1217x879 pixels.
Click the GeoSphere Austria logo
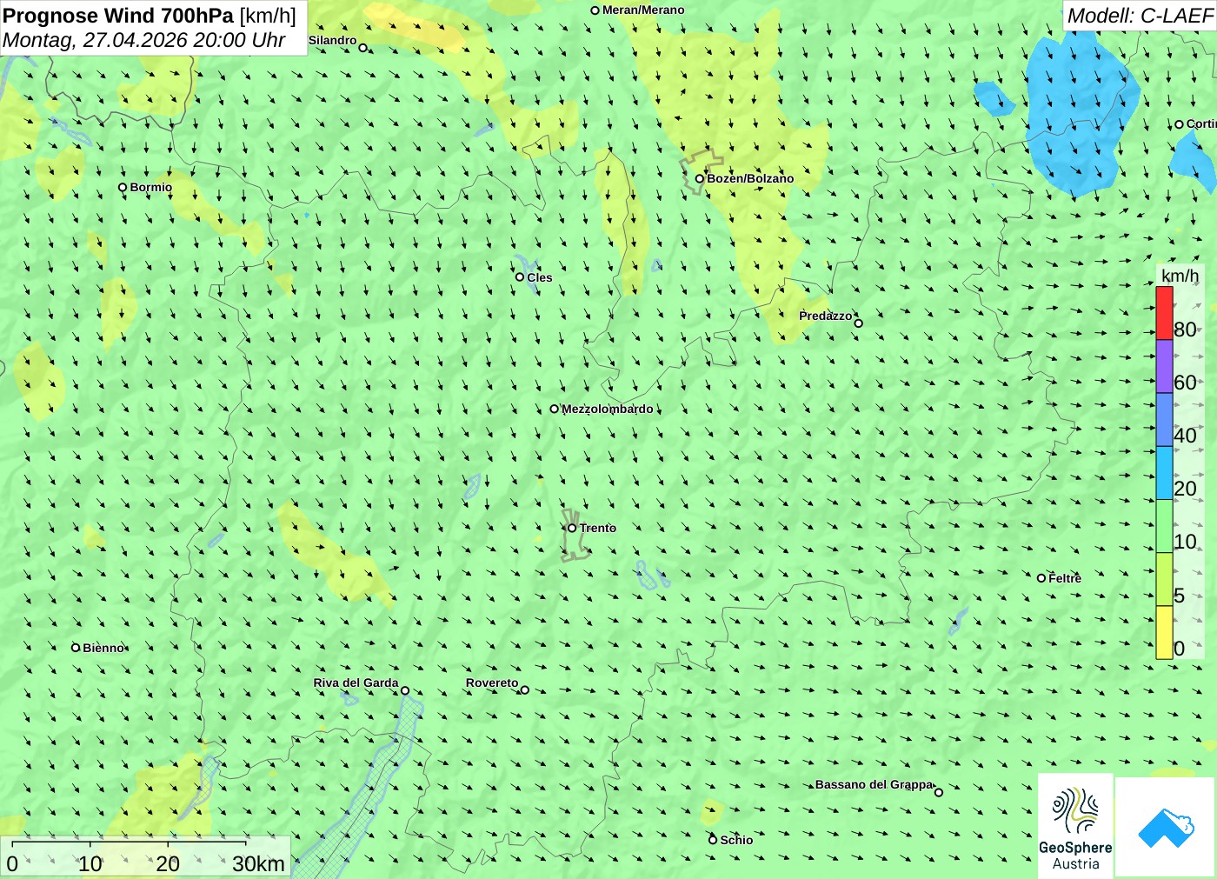pos(1075,825)
